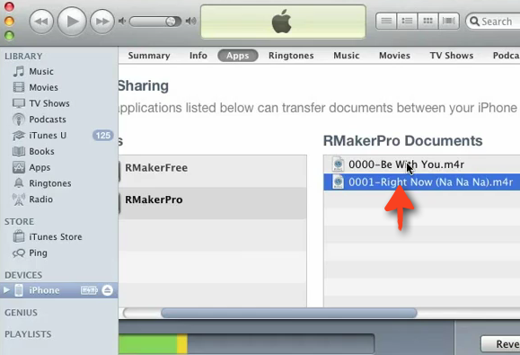The width and height of the screenshot is (520, 355).
Task: Switch to album list view icon
Action: [x=407, y=22]
